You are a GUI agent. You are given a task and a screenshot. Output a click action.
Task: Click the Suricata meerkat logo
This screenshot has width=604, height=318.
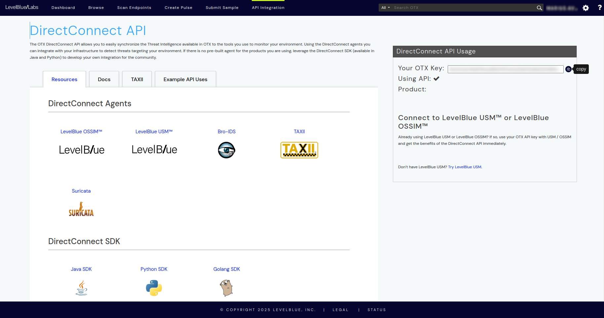[81, 209]
